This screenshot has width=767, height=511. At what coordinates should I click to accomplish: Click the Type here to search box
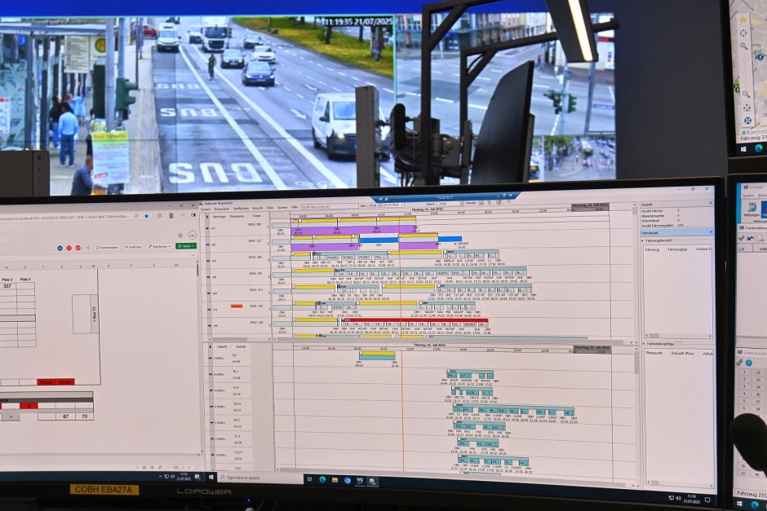pyautogui.click(x=259, y=478)
